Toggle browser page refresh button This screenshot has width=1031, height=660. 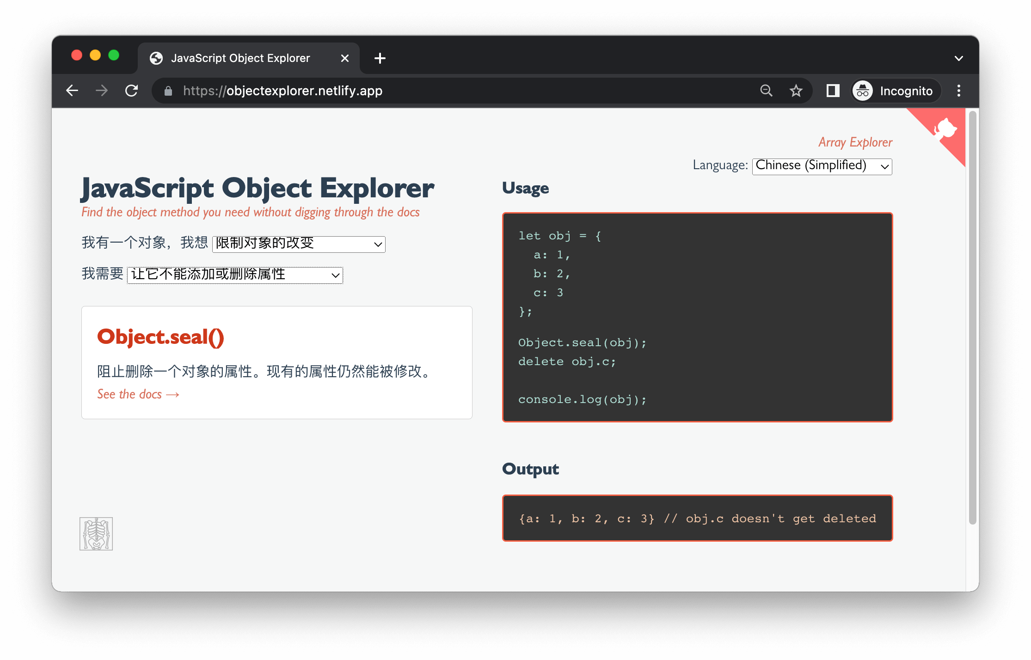pos(132,92)
